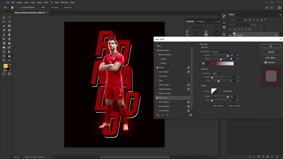Click the Make Default button
The width and height of the screenshot is (283, 159).
[218, 106]
